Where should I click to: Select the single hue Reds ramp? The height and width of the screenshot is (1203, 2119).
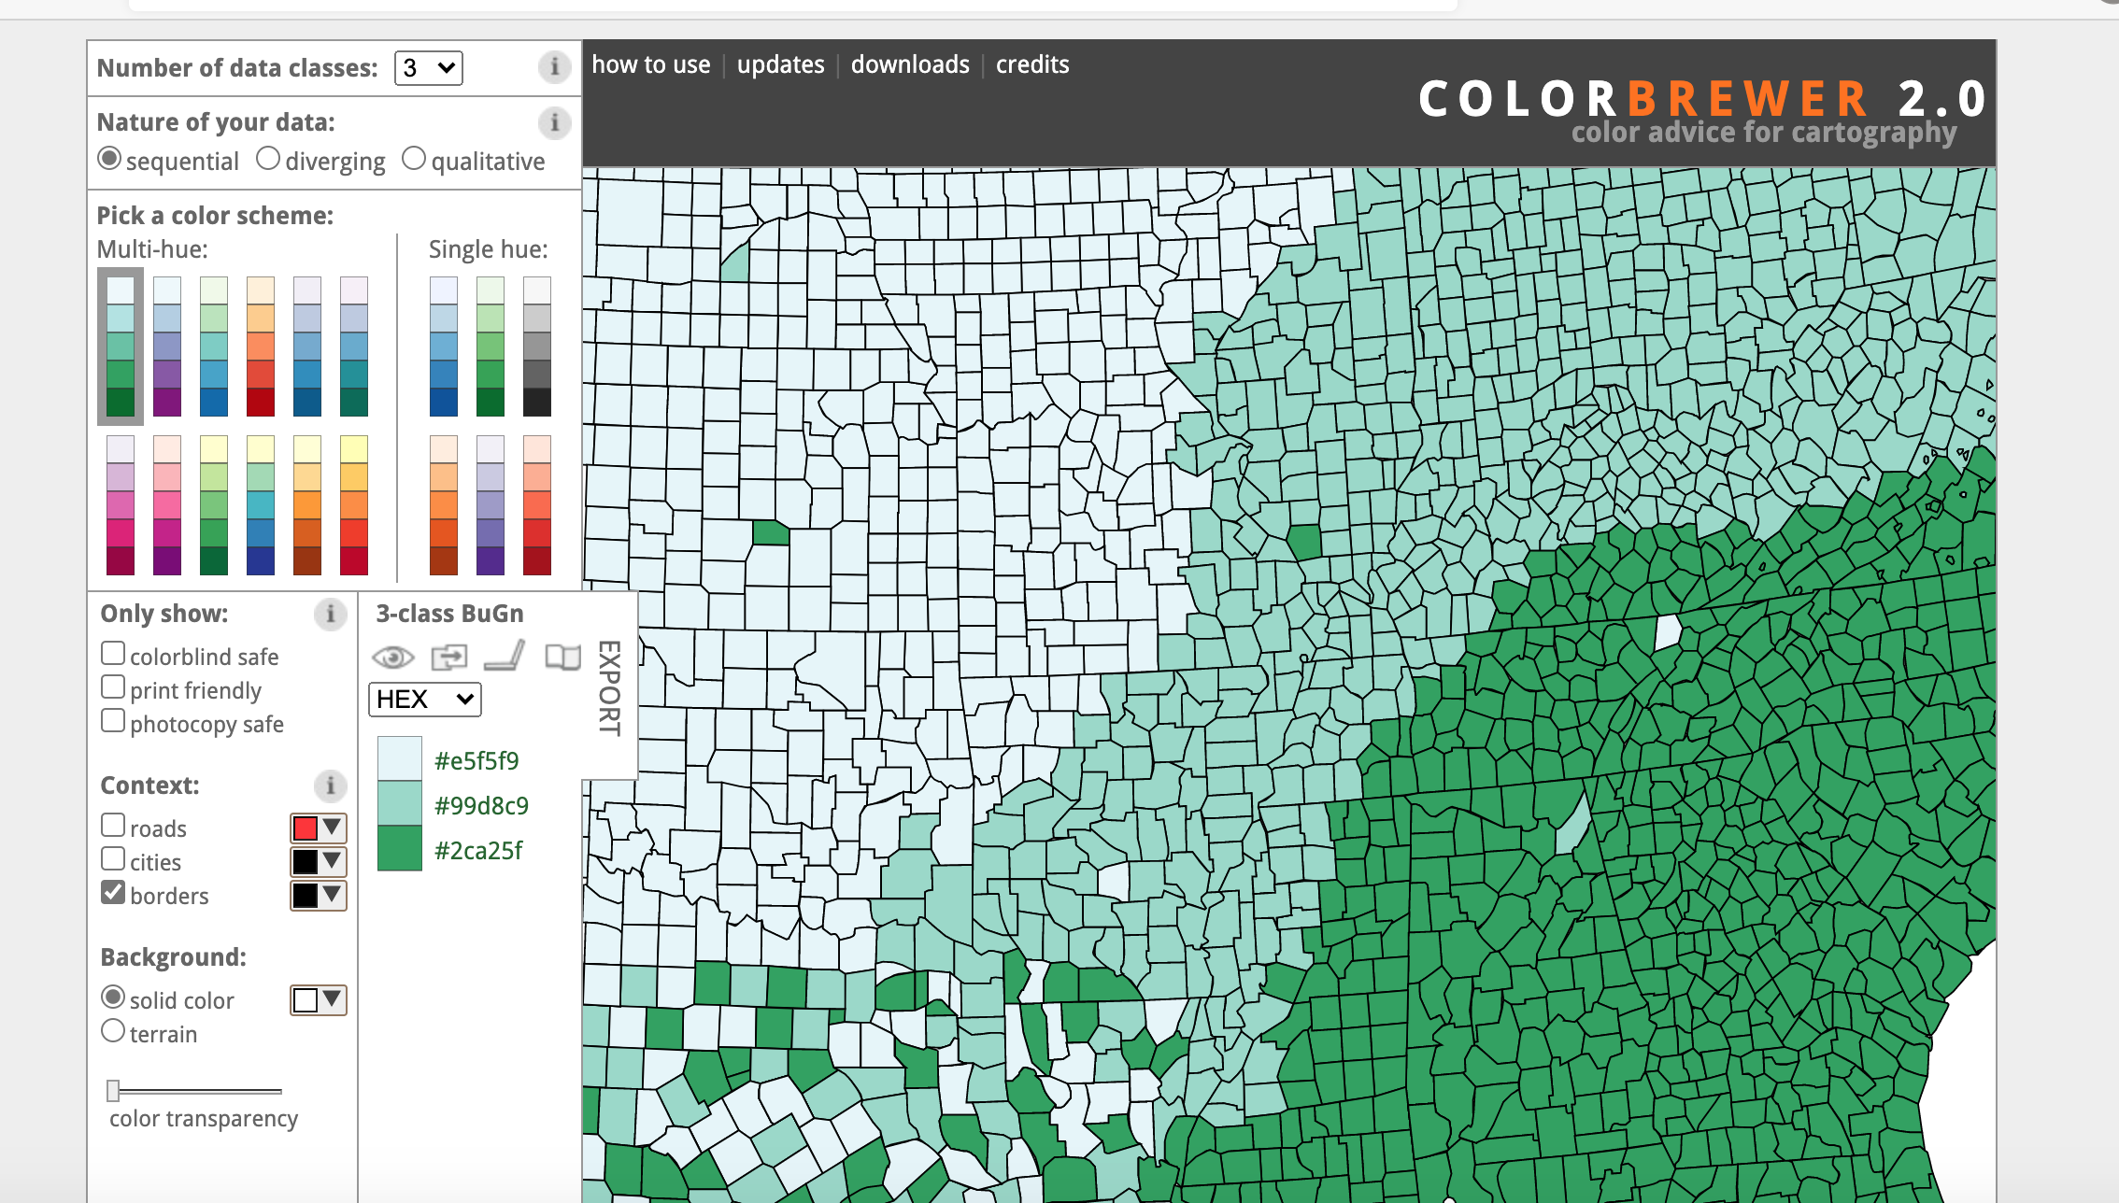537,505
